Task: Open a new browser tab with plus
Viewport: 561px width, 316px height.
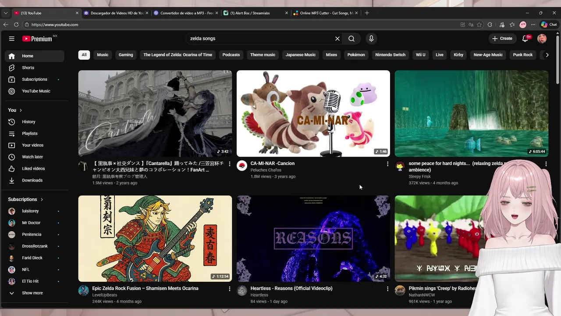Action: tap(367, 13)
